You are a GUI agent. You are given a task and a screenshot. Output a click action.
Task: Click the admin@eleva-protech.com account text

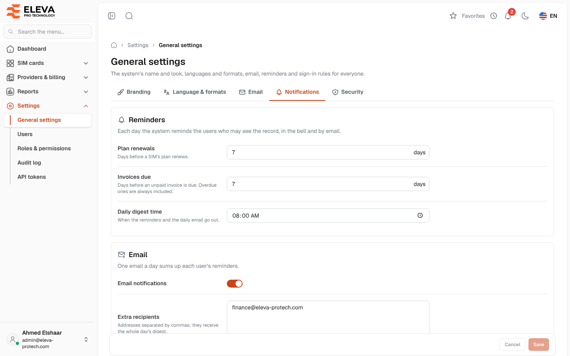[38, 343]
